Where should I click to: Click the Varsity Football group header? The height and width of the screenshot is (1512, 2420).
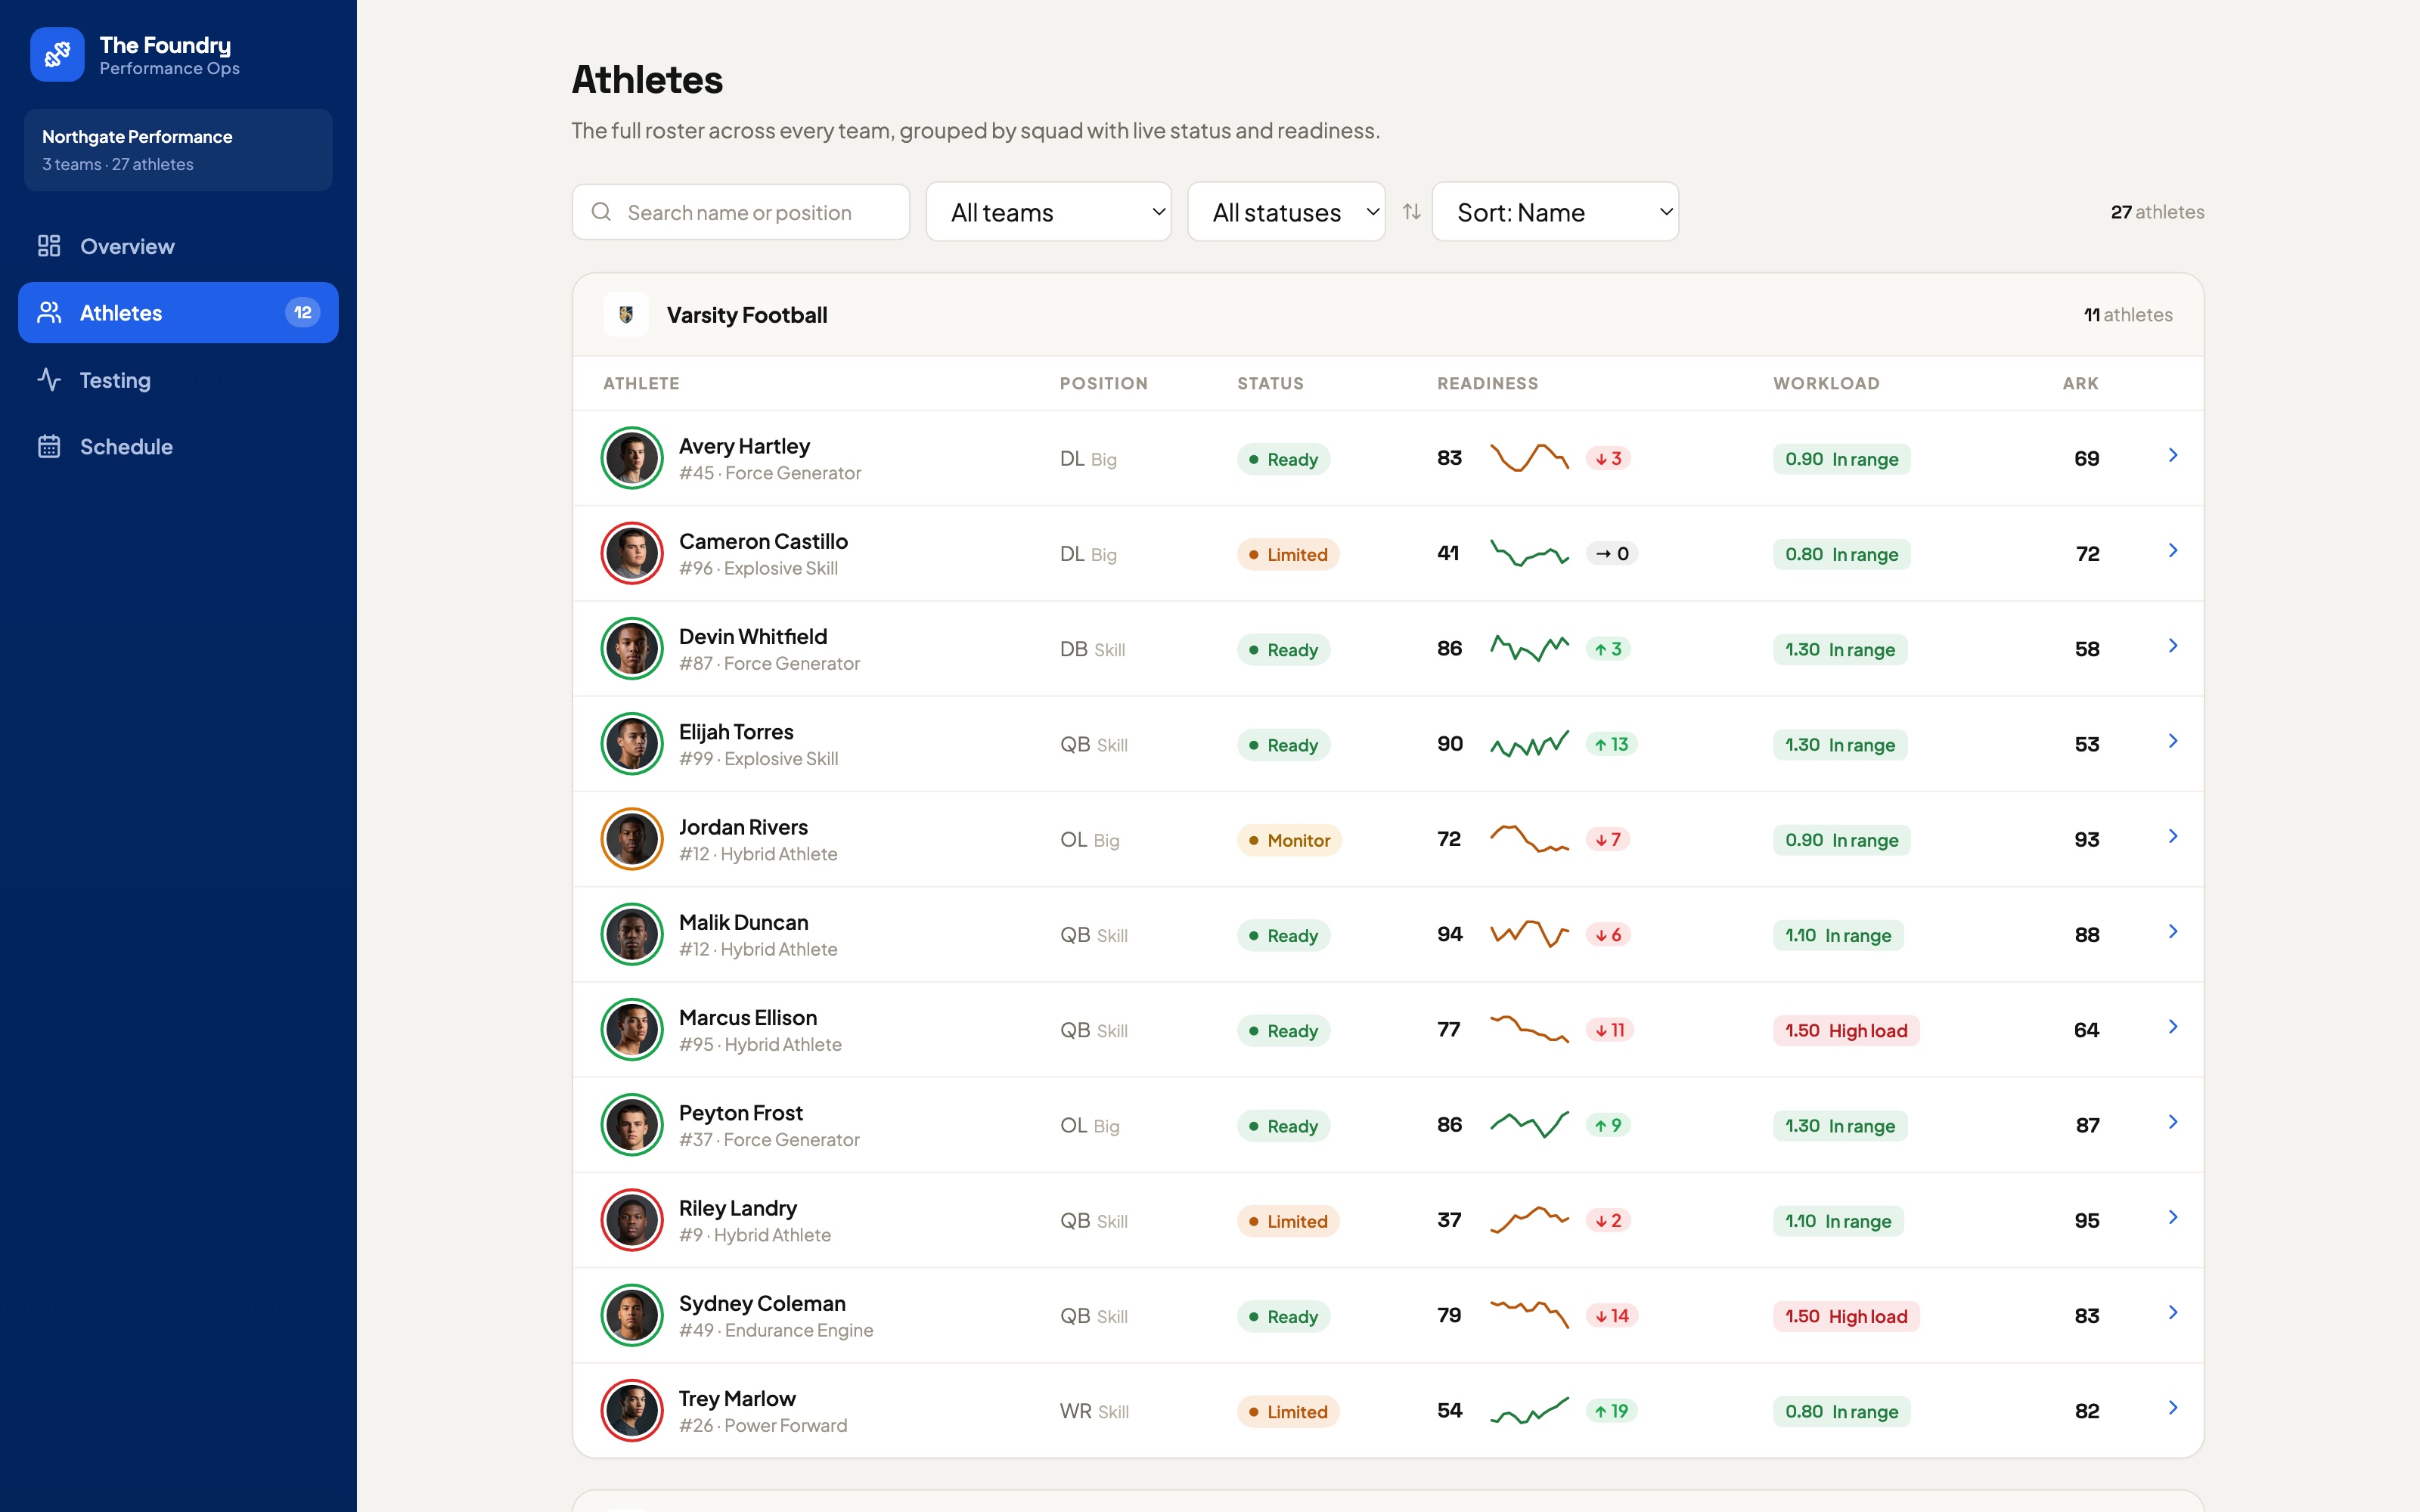pyautogui.click(x=1388, y=315)
